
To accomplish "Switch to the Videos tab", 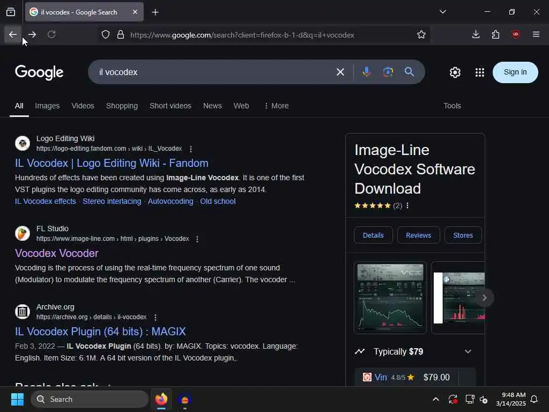I will tap(83, 106).
